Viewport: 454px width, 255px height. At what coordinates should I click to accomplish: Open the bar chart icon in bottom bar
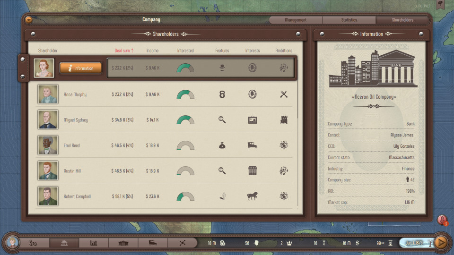(94, 243)
